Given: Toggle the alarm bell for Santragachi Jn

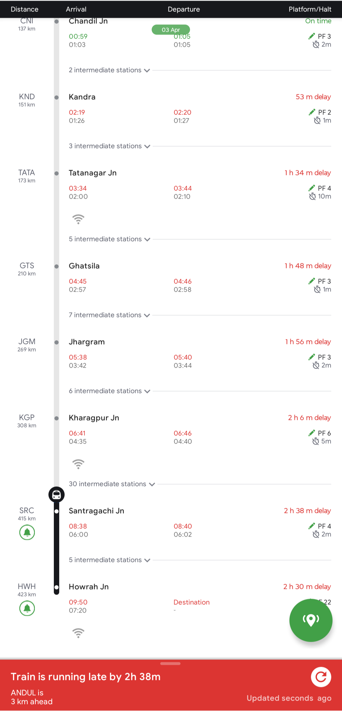Looking at the screenshot, I should tap(27, 532).
